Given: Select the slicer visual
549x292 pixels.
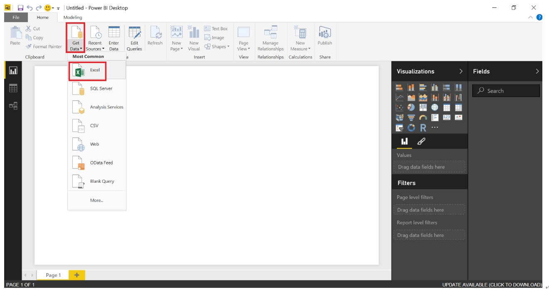Looking at the screenshot, I should pos(399,128).
